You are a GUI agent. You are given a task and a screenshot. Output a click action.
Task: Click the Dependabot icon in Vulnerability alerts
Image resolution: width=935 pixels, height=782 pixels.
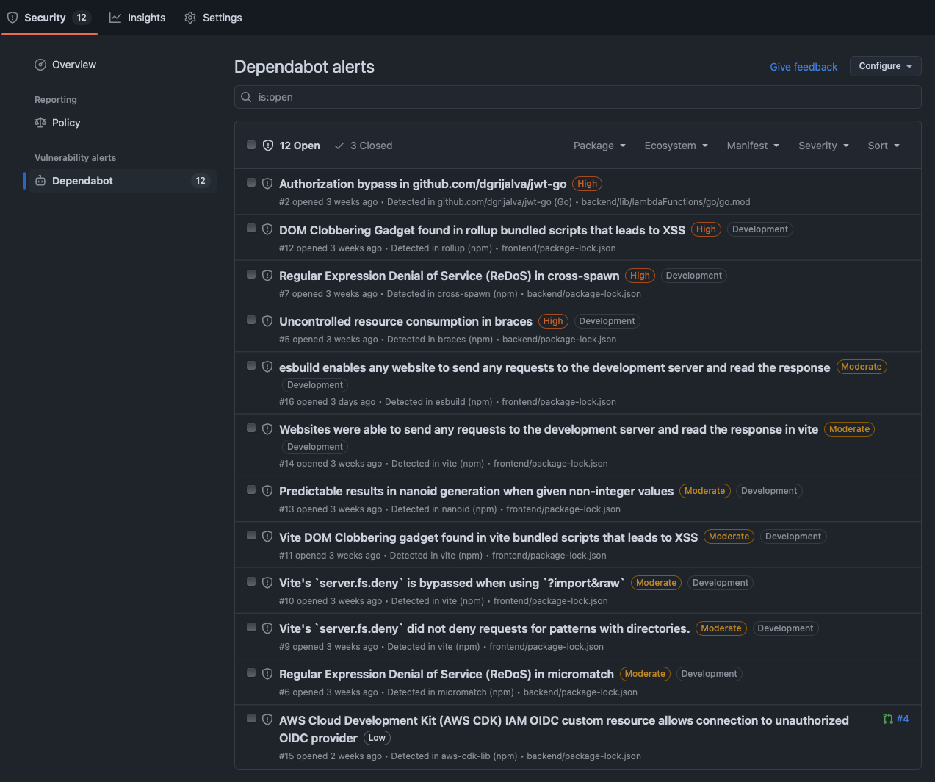42,180
